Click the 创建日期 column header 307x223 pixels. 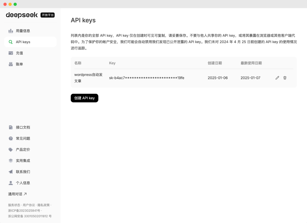click(x=215, y=63)
